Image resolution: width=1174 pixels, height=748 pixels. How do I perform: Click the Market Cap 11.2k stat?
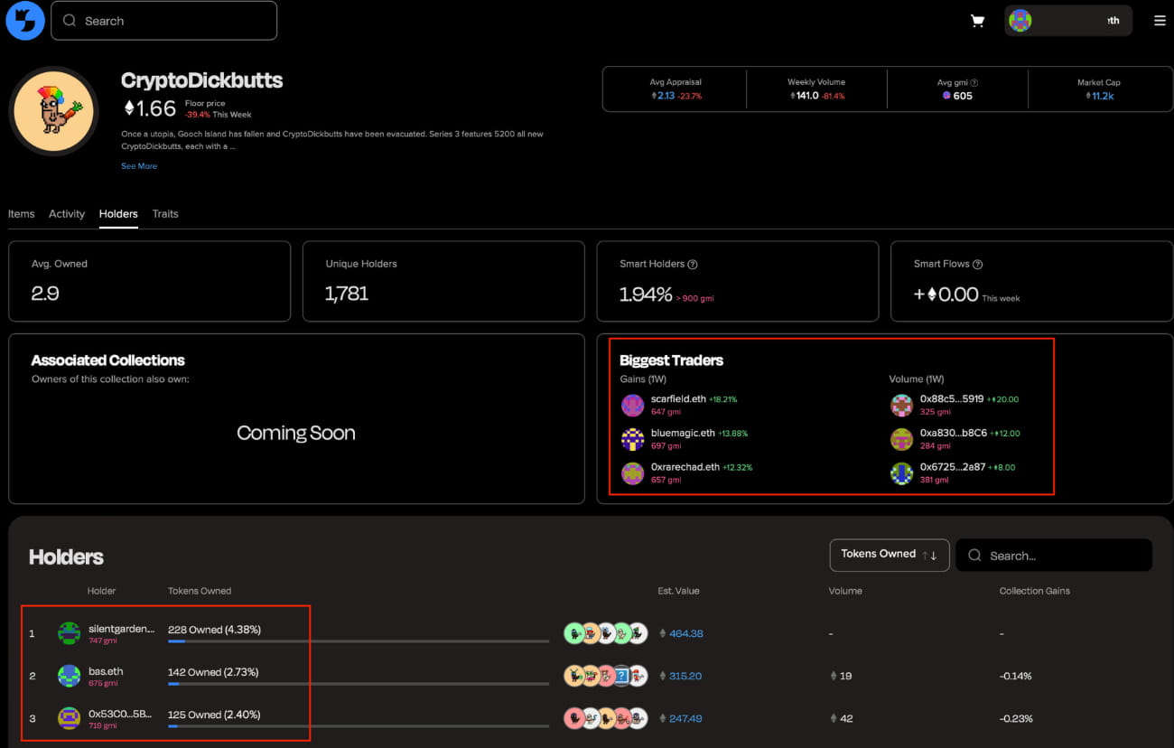[1098, 89]
